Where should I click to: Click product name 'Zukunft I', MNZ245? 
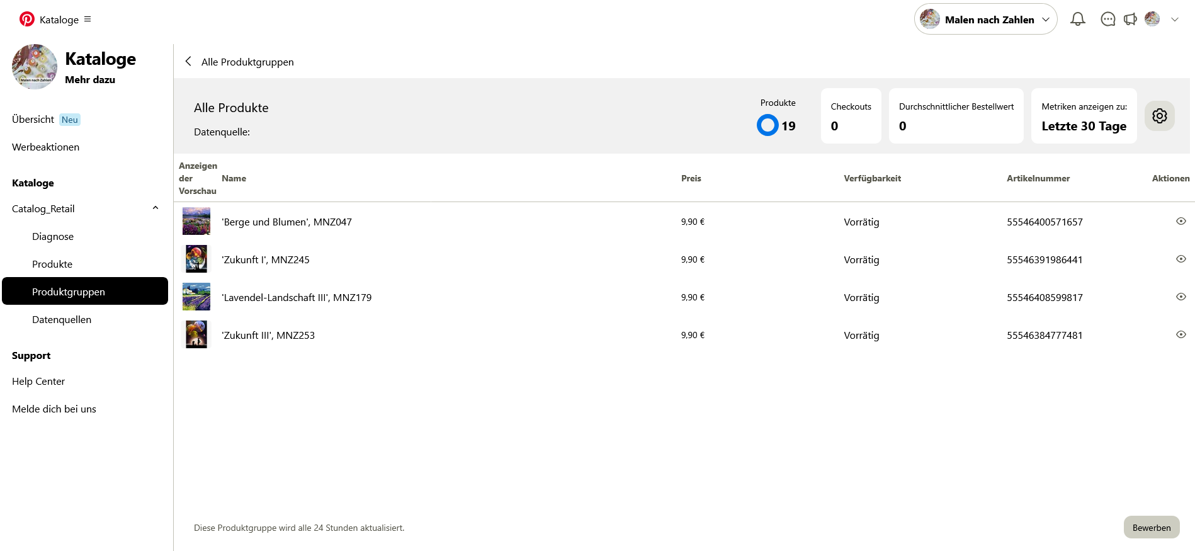click(266, 260)
